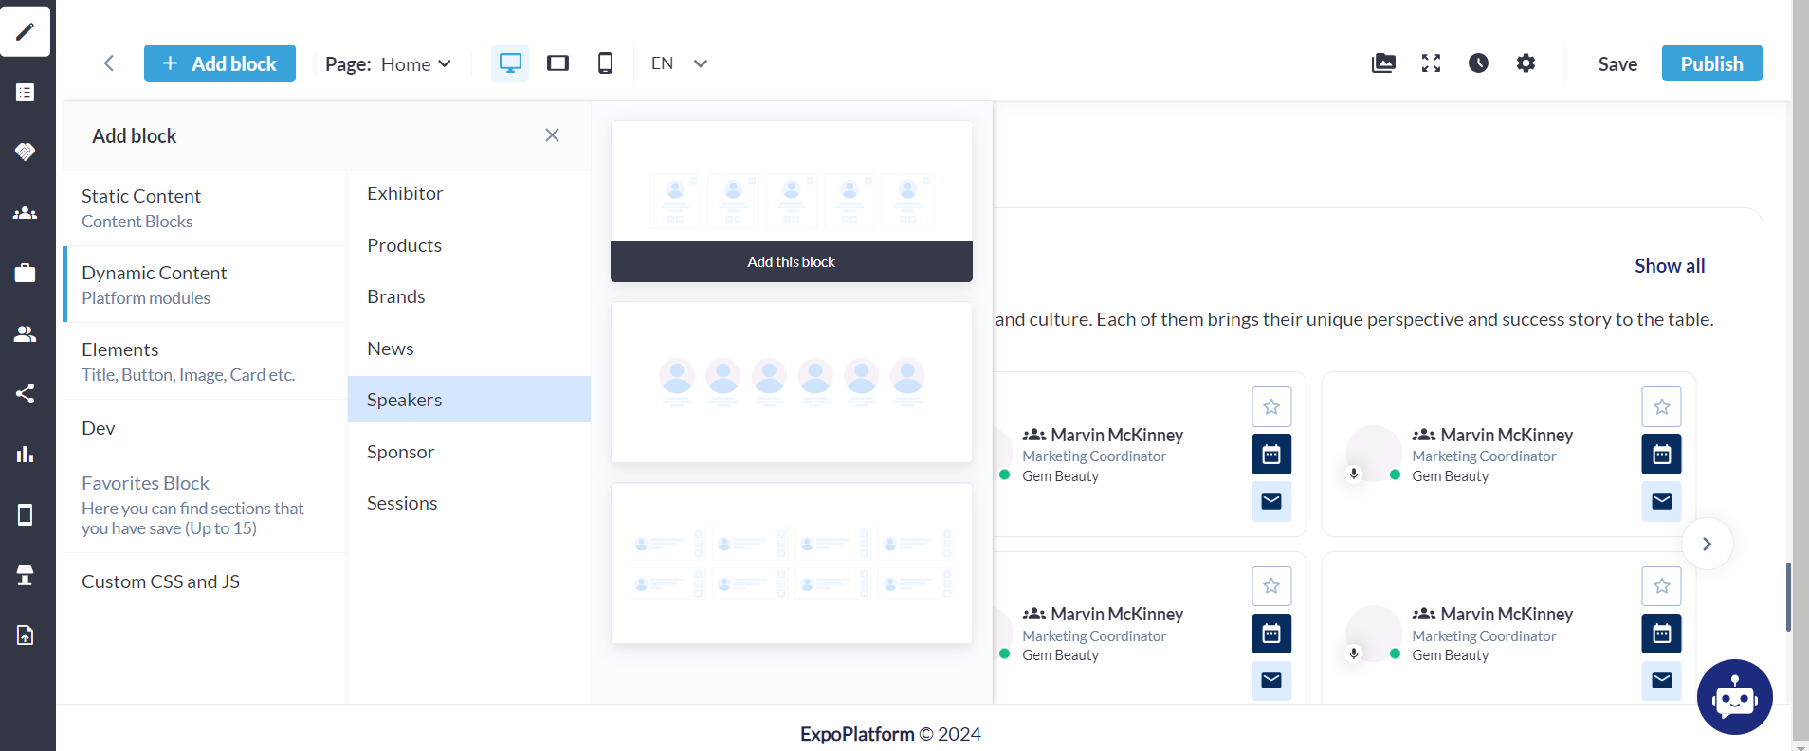Viewport: 1809px width, 751px height.
Task: Open the history clock icon
Action: tap(1479, 63)
